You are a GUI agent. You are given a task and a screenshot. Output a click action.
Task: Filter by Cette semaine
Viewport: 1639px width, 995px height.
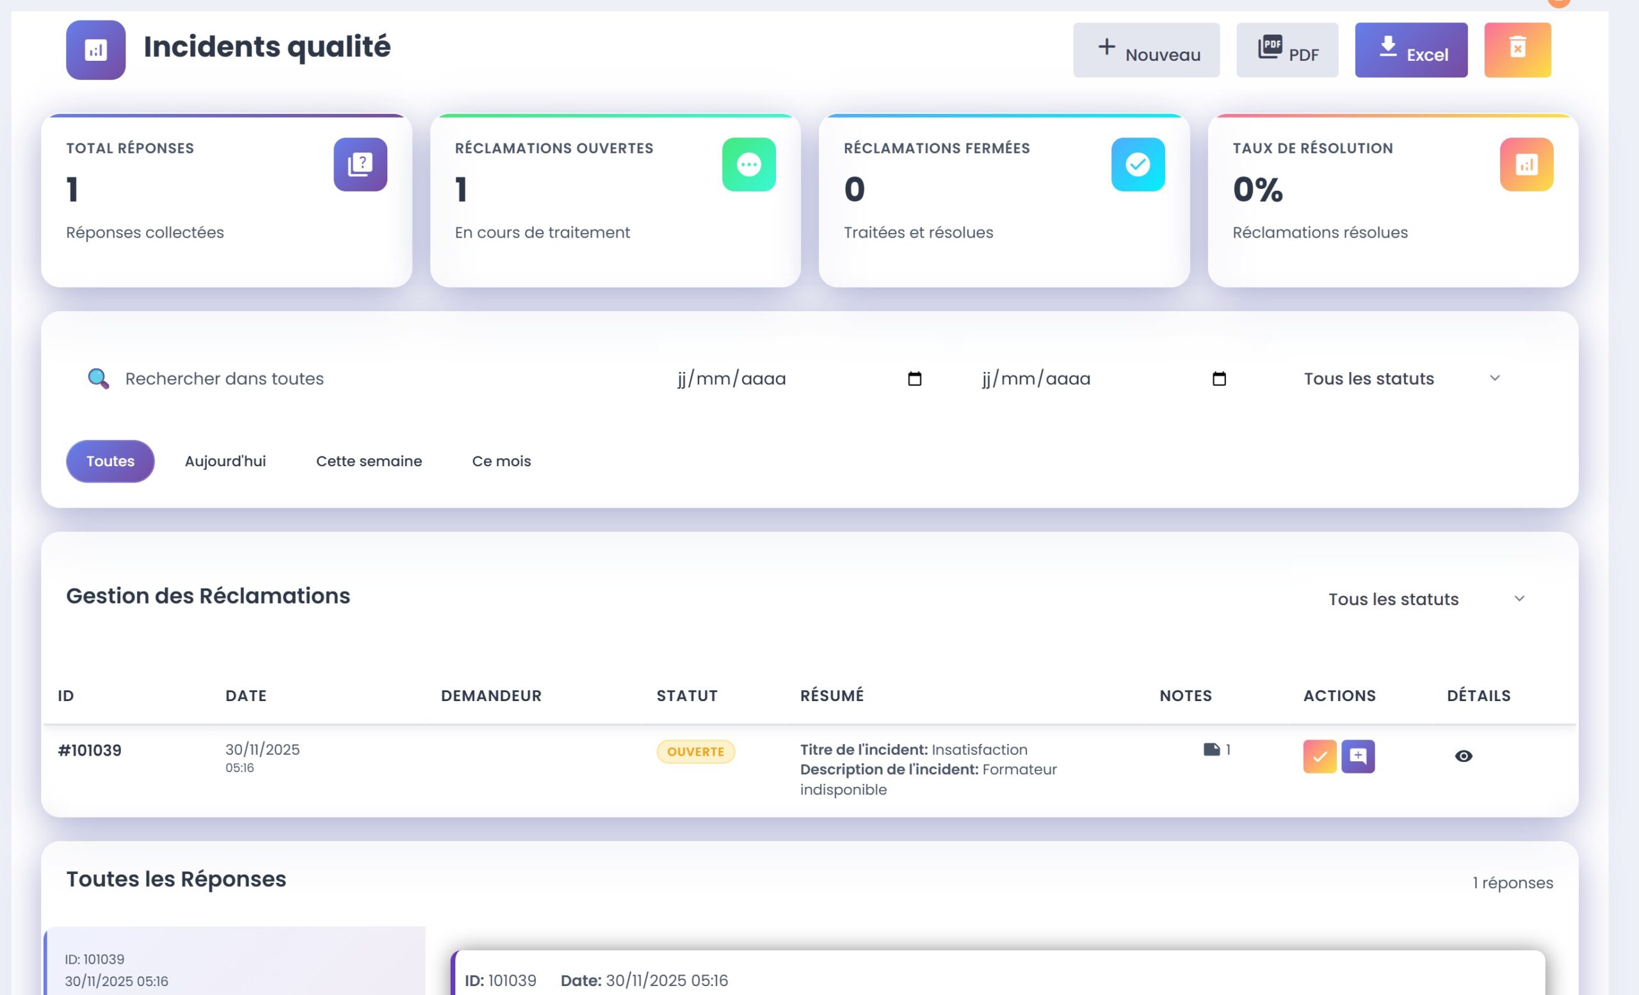tap(369, 461)
